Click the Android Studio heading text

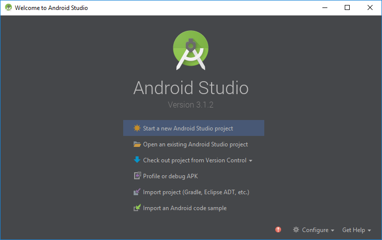point(191,88)
